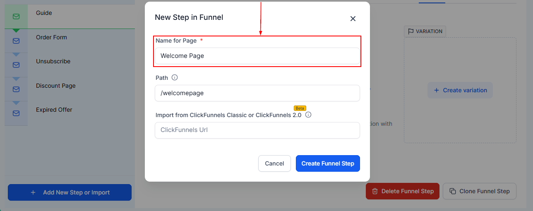Screen dimensions: 533x211
Task: Focus the Name for Page field
Action: pos(257,56)
